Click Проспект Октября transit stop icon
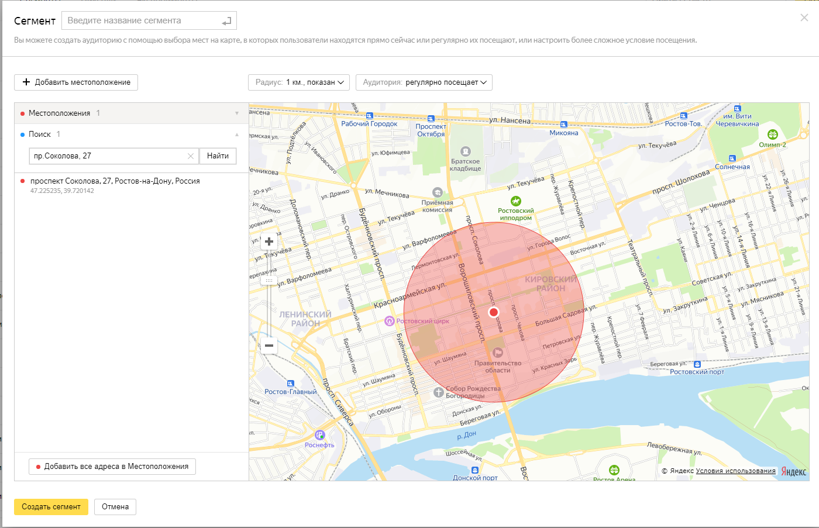The width and height of the screenshot is (819, 528). pos(431,119)
